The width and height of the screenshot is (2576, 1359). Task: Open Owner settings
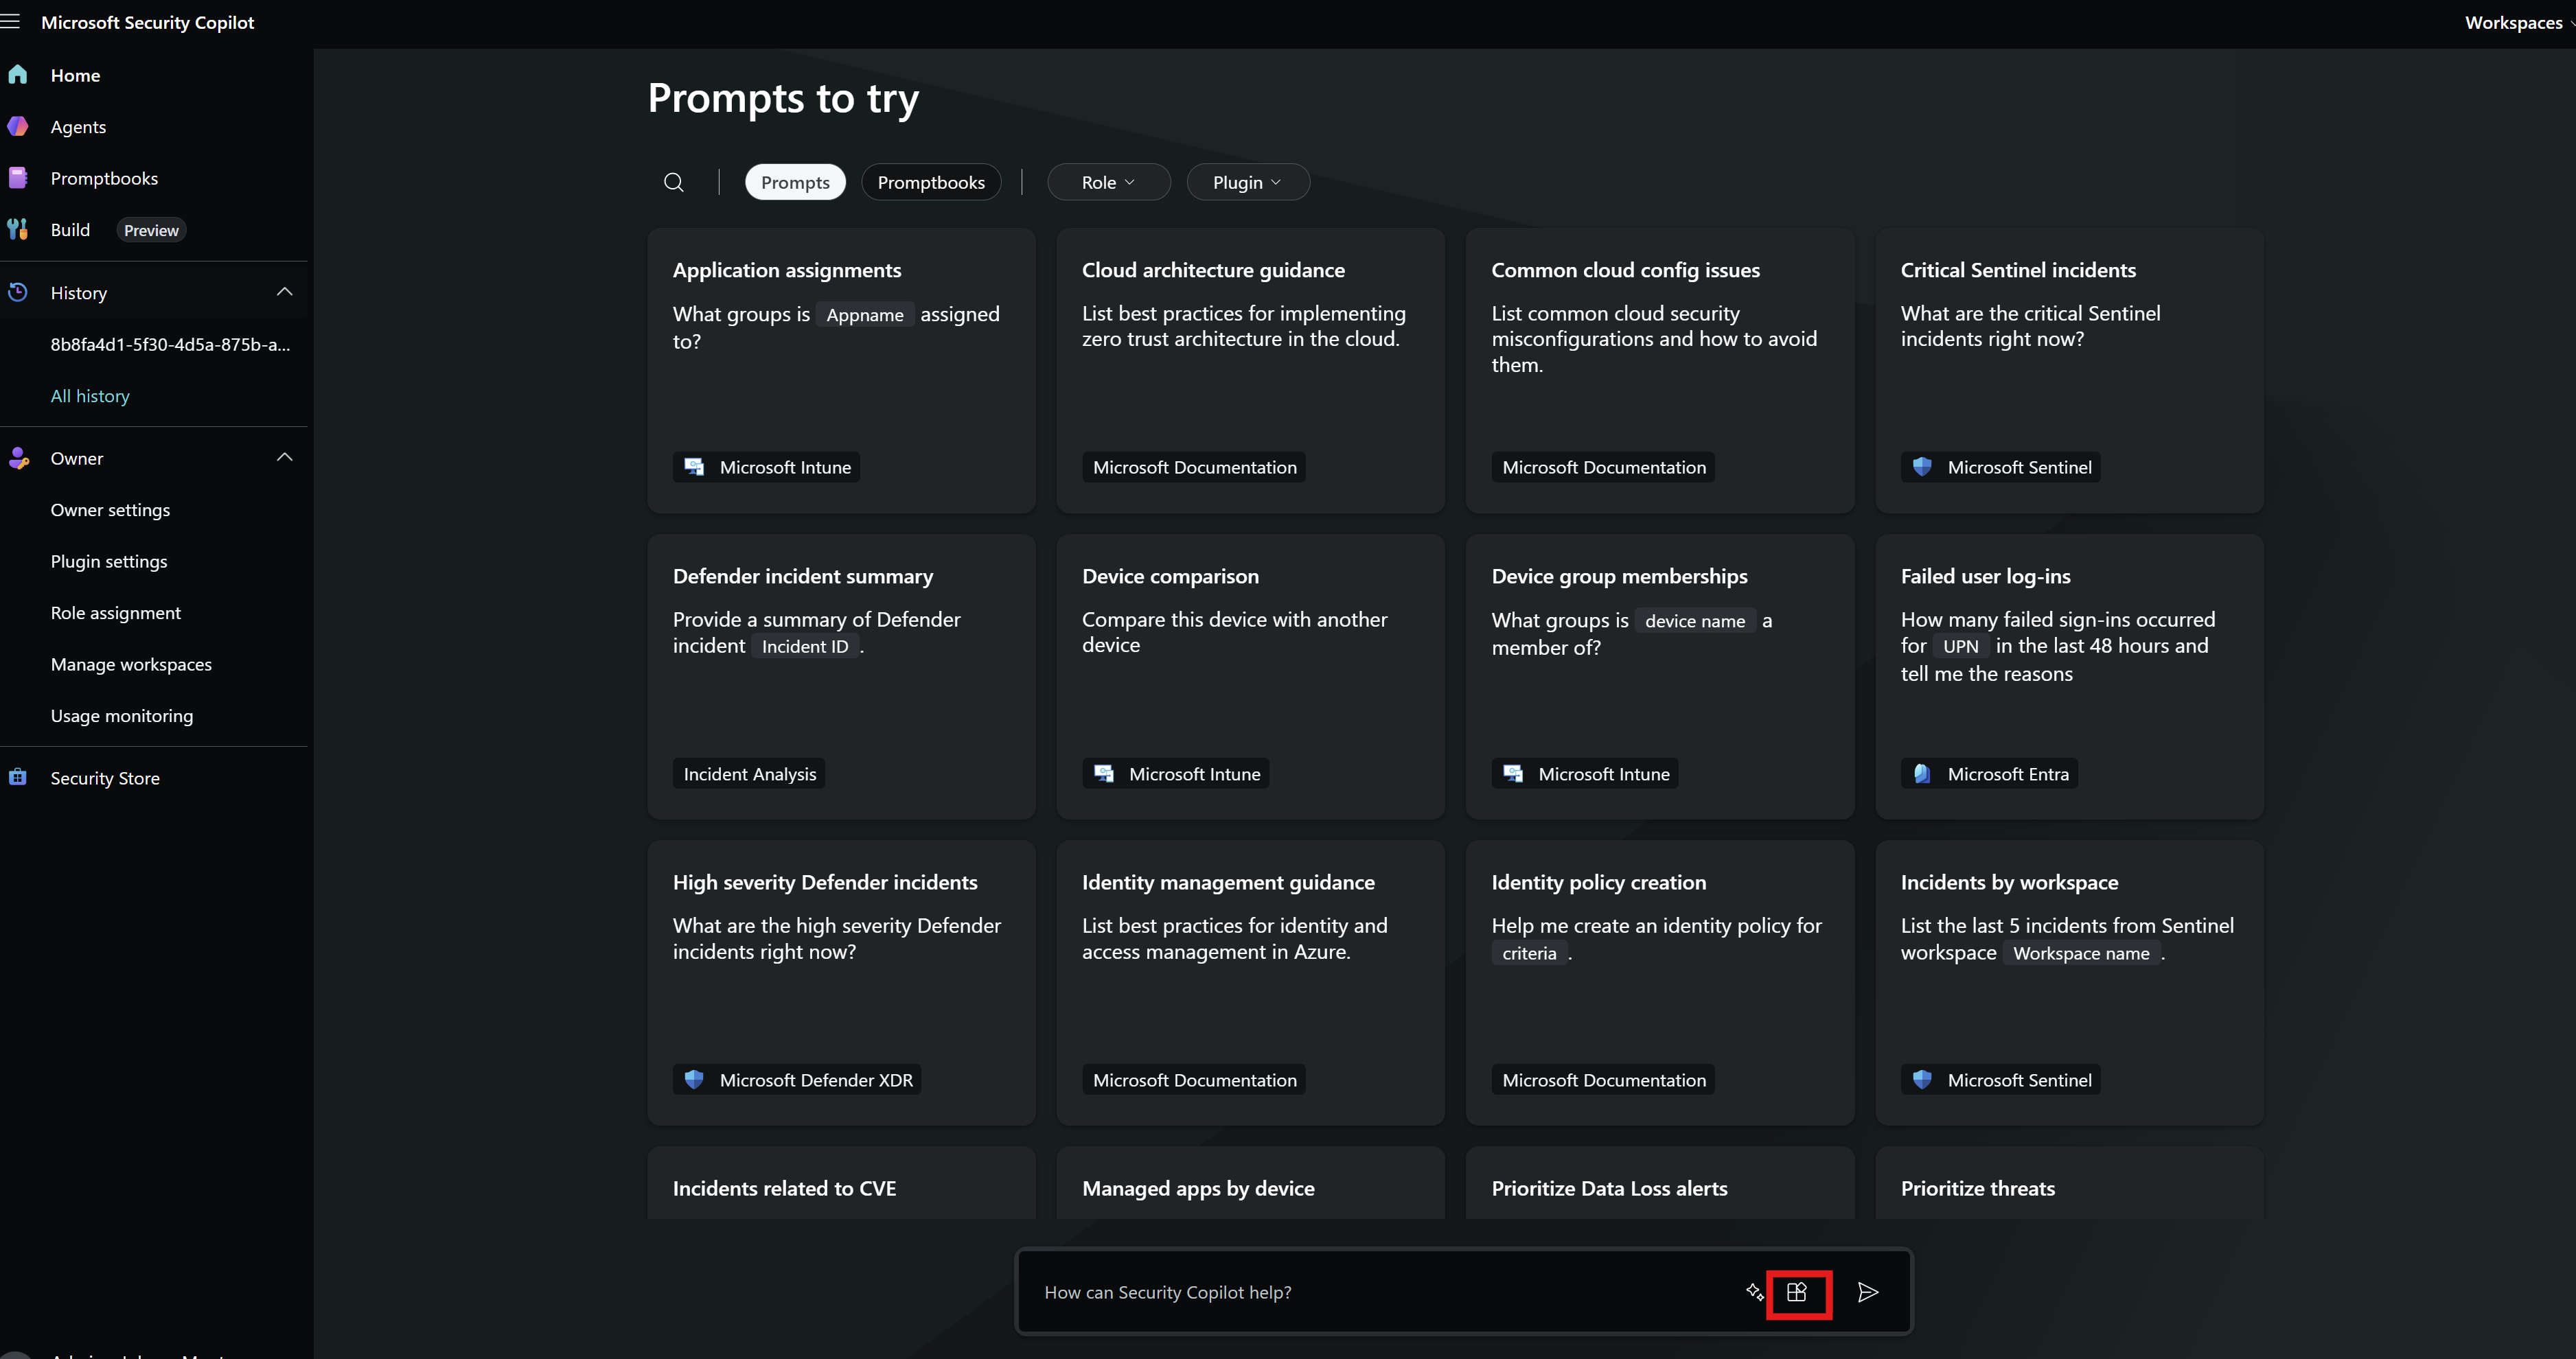point(110,510)
